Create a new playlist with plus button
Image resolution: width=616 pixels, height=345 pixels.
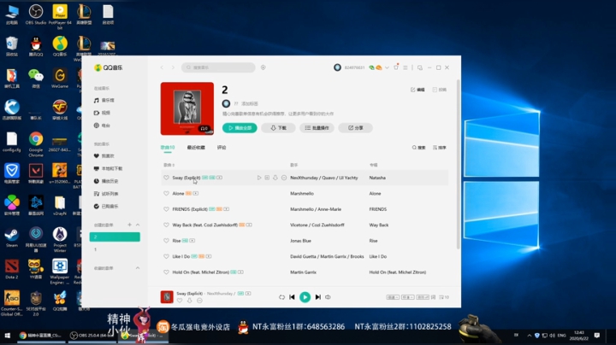pos(129,225)
